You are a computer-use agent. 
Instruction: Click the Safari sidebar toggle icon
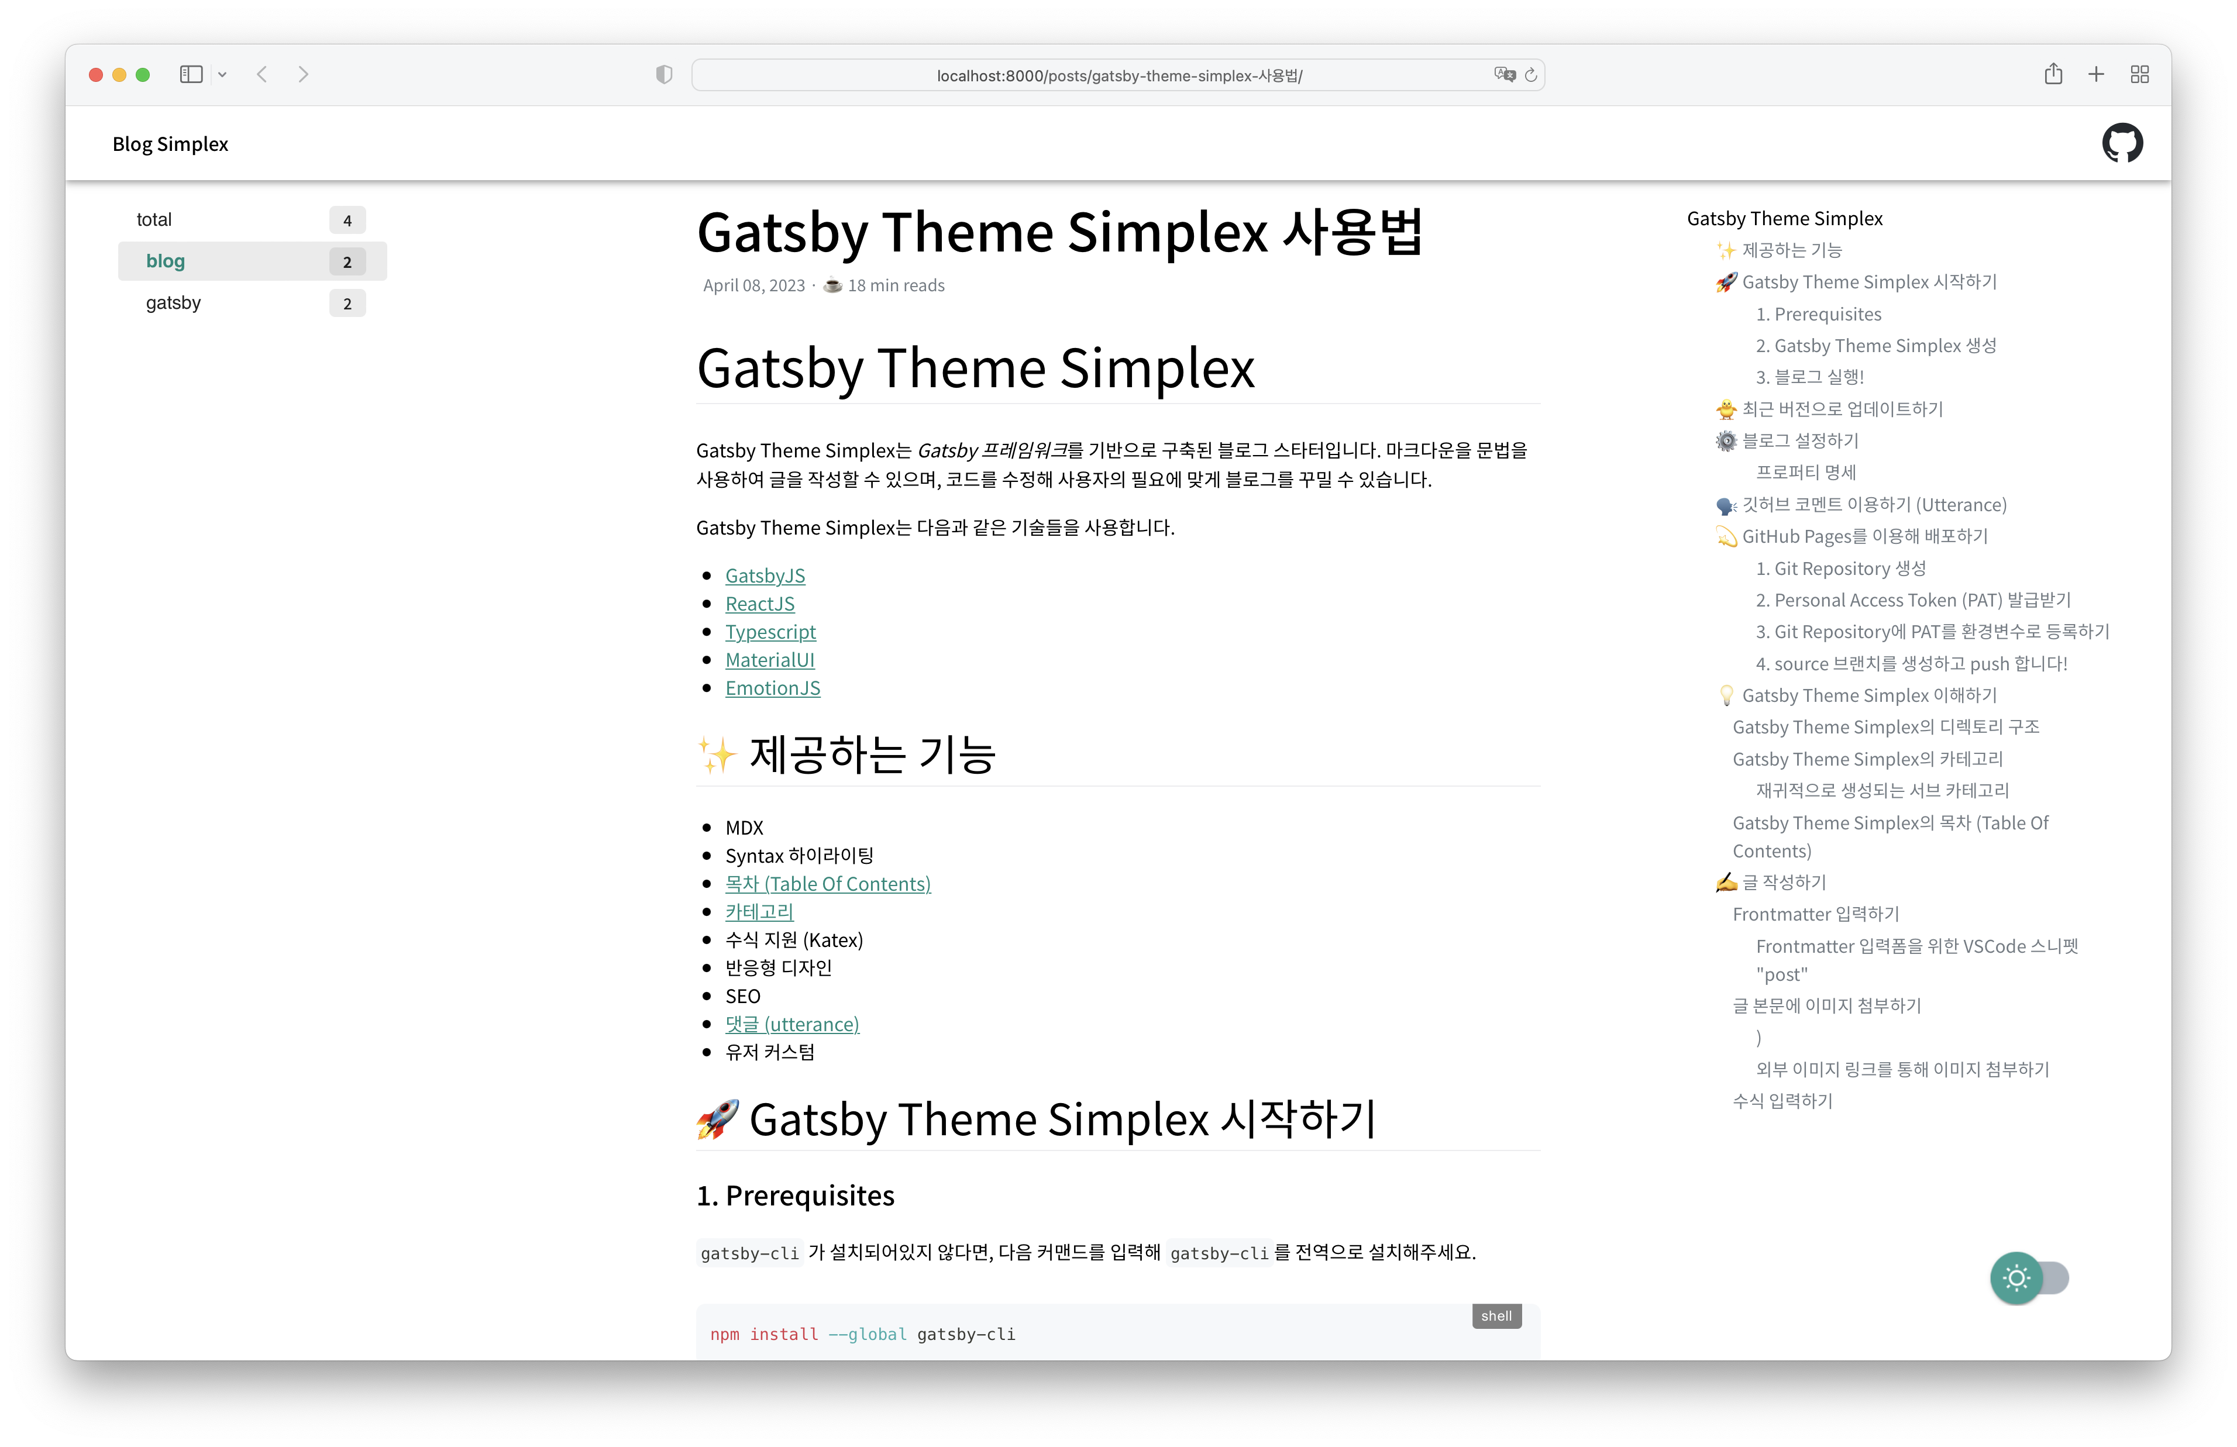[x=191, y=74]
